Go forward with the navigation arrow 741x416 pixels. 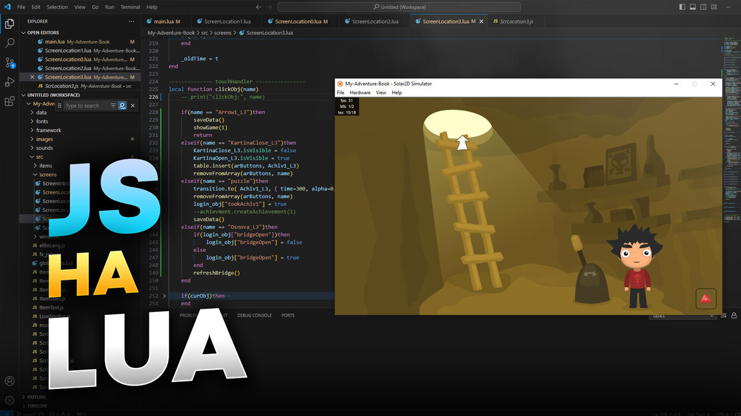(270, 7)
